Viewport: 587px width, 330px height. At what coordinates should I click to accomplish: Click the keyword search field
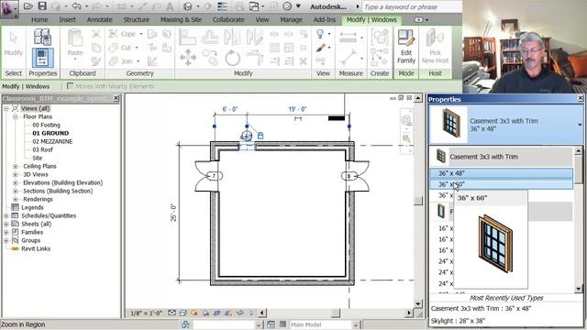(x=412, y=7)
